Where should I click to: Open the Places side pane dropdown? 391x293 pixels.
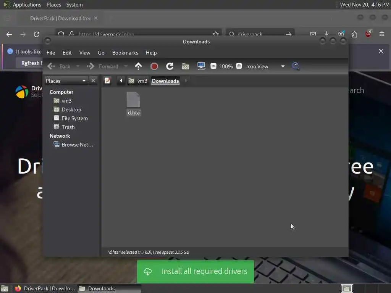click(66, 81)
